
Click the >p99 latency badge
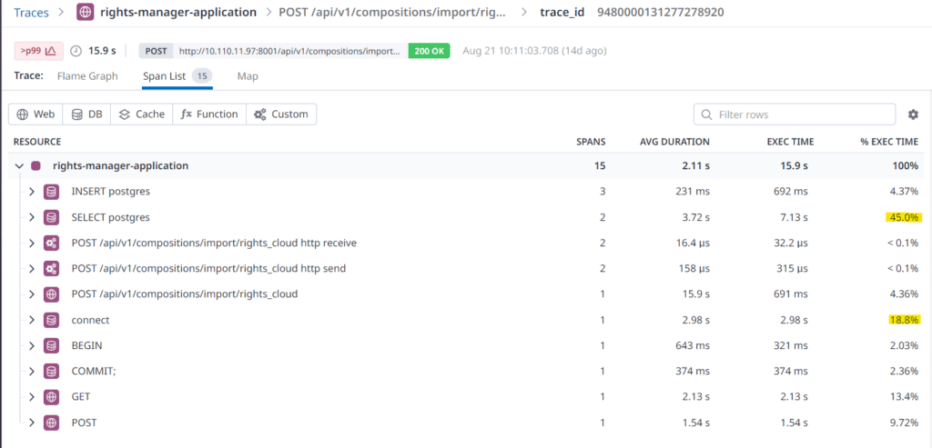tap(38, 51)
